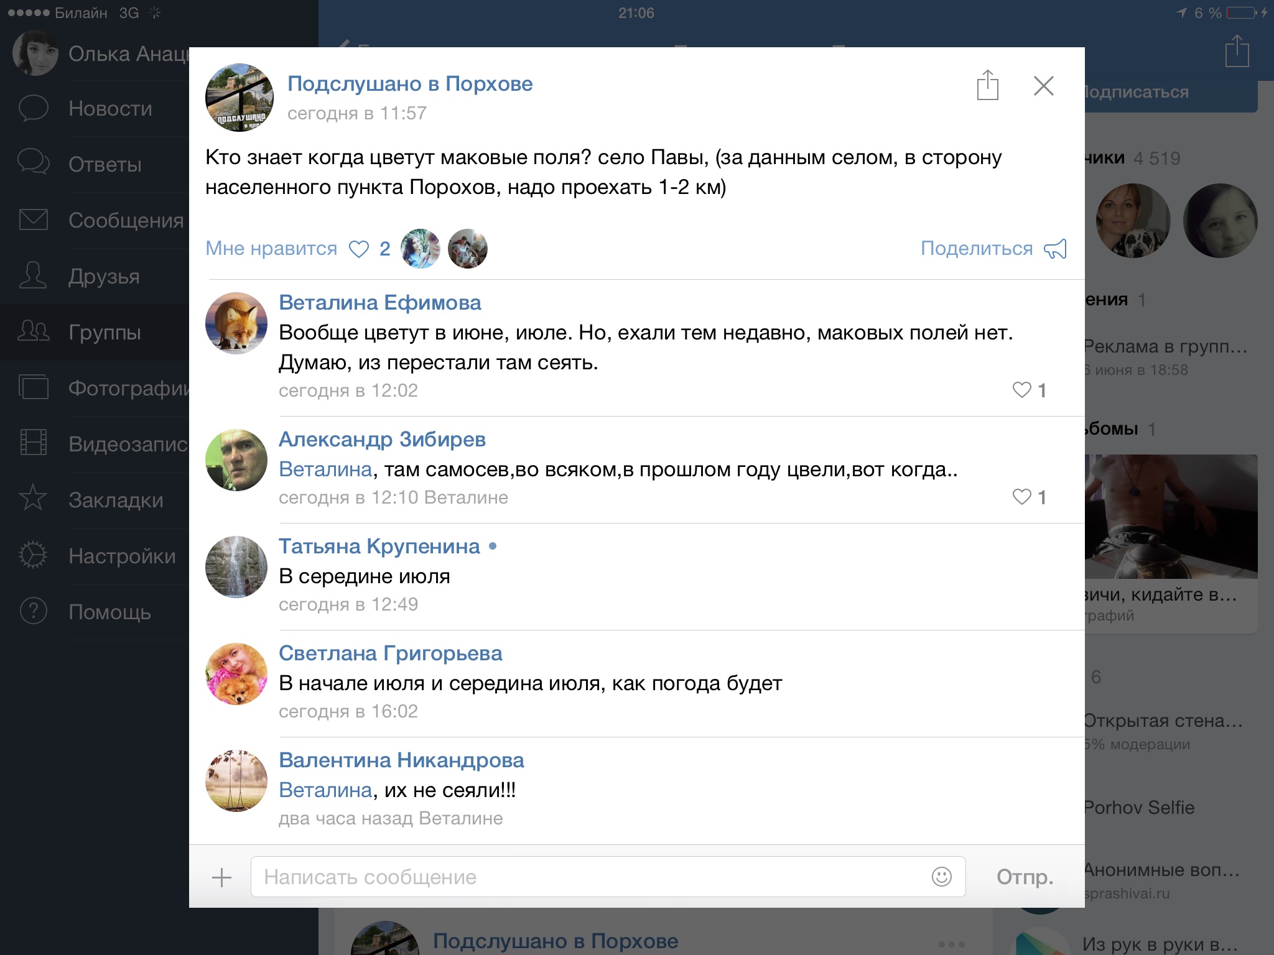Open Светлана Григорьева's profile name
The height and width of the screenshot is (955, 1274).
390,653
